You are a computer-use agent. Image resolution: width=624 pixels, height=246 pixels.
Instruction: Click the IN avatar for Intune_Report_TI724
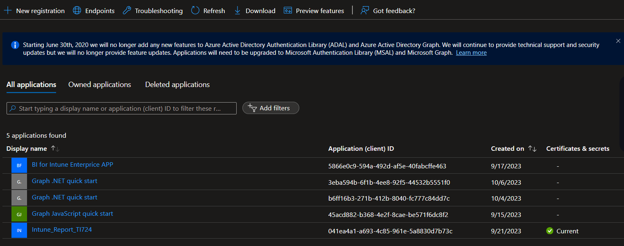[x=19, y=230]
